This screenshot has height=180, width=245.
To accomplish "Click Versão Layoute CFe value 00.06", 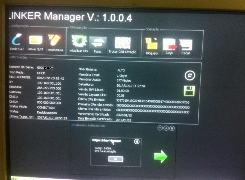I will [120, 96].
